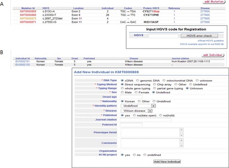Click the Onset age field
Viewport: 229px width, 168px height.
[x=131, y=97]
